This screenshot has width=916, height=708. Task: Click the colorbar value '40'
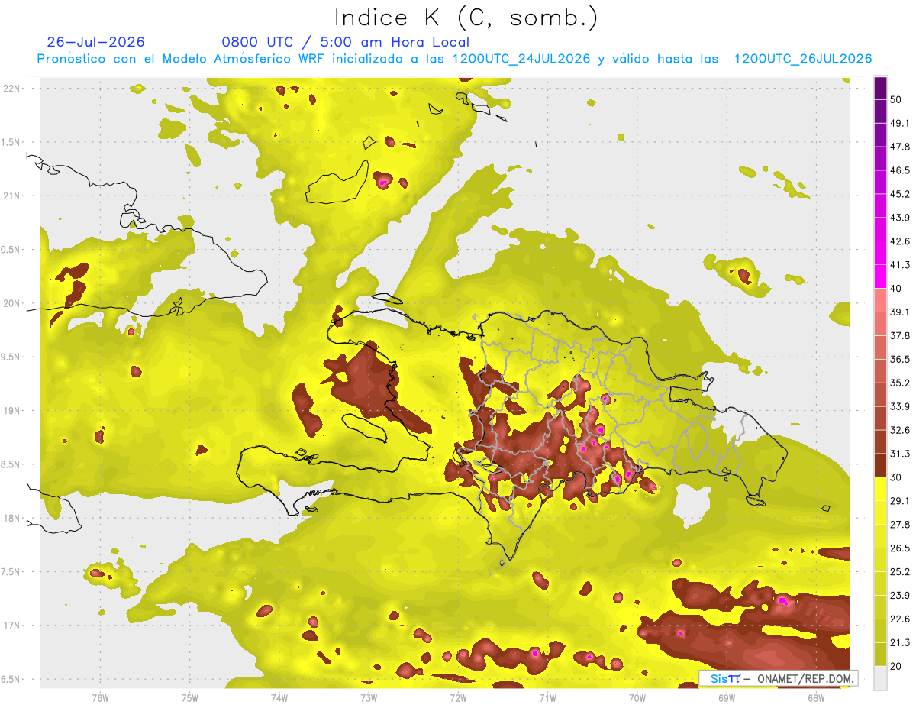click(x=896, y=289)
